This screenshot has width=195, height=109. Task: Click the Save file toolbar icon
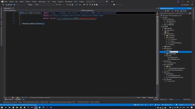[9, 5]
